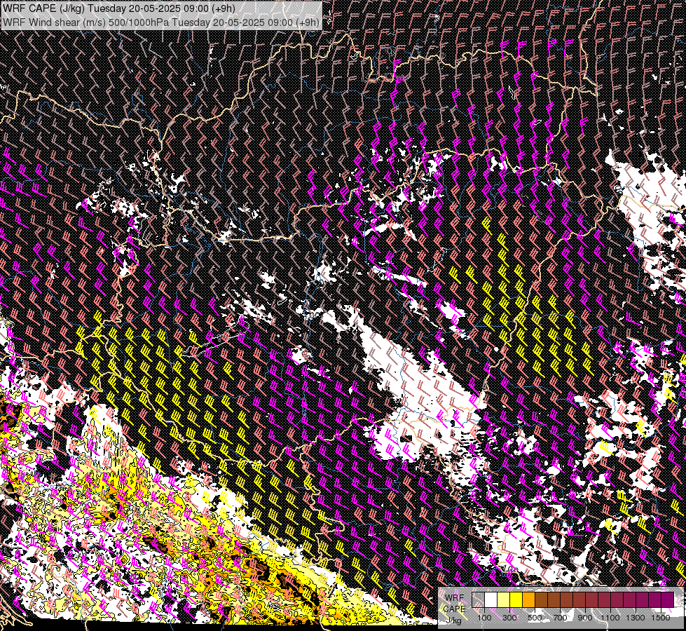
Task: Click the WRF Wind shear title line
Action: [161, 22]
